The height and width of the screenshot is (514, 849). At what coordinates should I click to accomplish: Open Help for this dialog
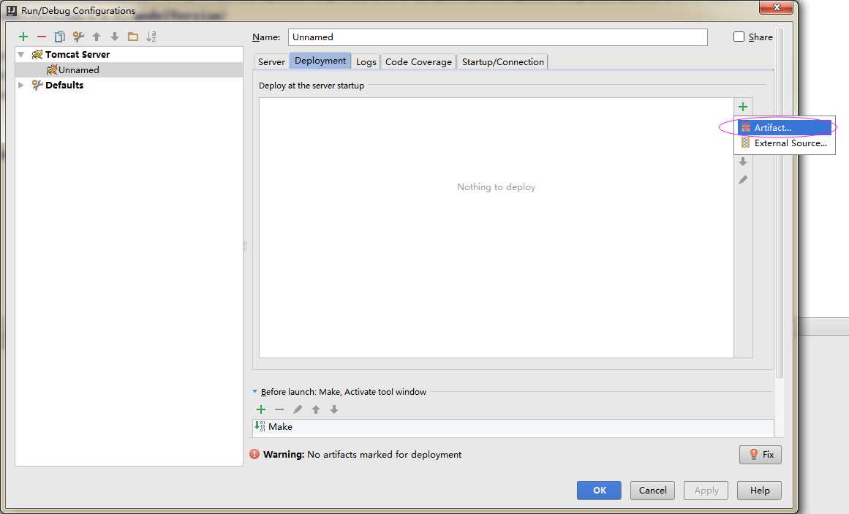760,490
